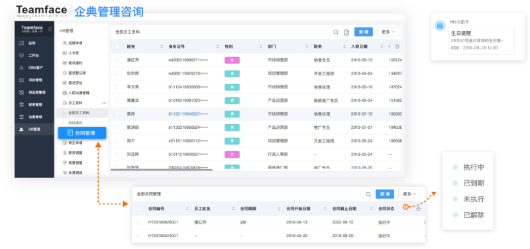Open column settings gear in contract table
530x249 pixels.
pyautogui.click(x=419, y=209)
